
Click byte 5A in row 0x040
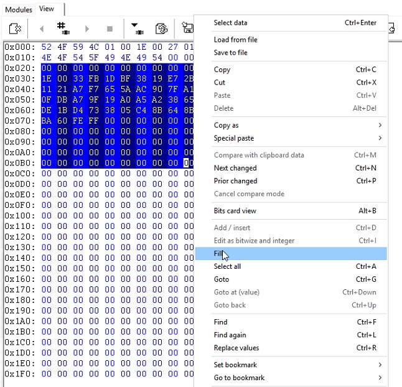click(125, 89)
